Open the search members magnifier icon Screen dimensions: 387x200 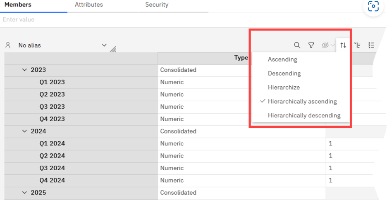pos(297,45)
